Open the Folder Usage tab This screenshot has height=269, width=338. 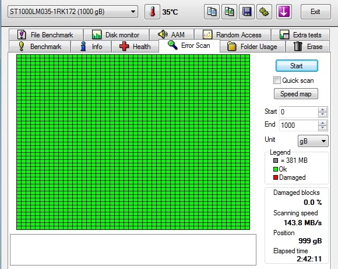pyautogui.click(x=252, y=47)
